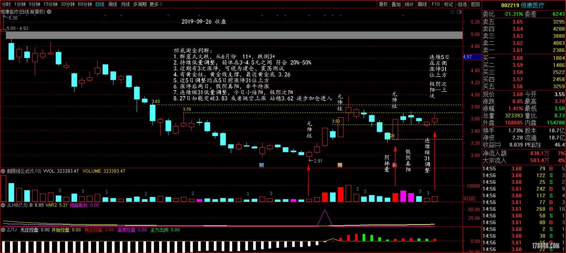Open the 更多 period options arrow
566x253 pixels.
click(x=161, y=4)
